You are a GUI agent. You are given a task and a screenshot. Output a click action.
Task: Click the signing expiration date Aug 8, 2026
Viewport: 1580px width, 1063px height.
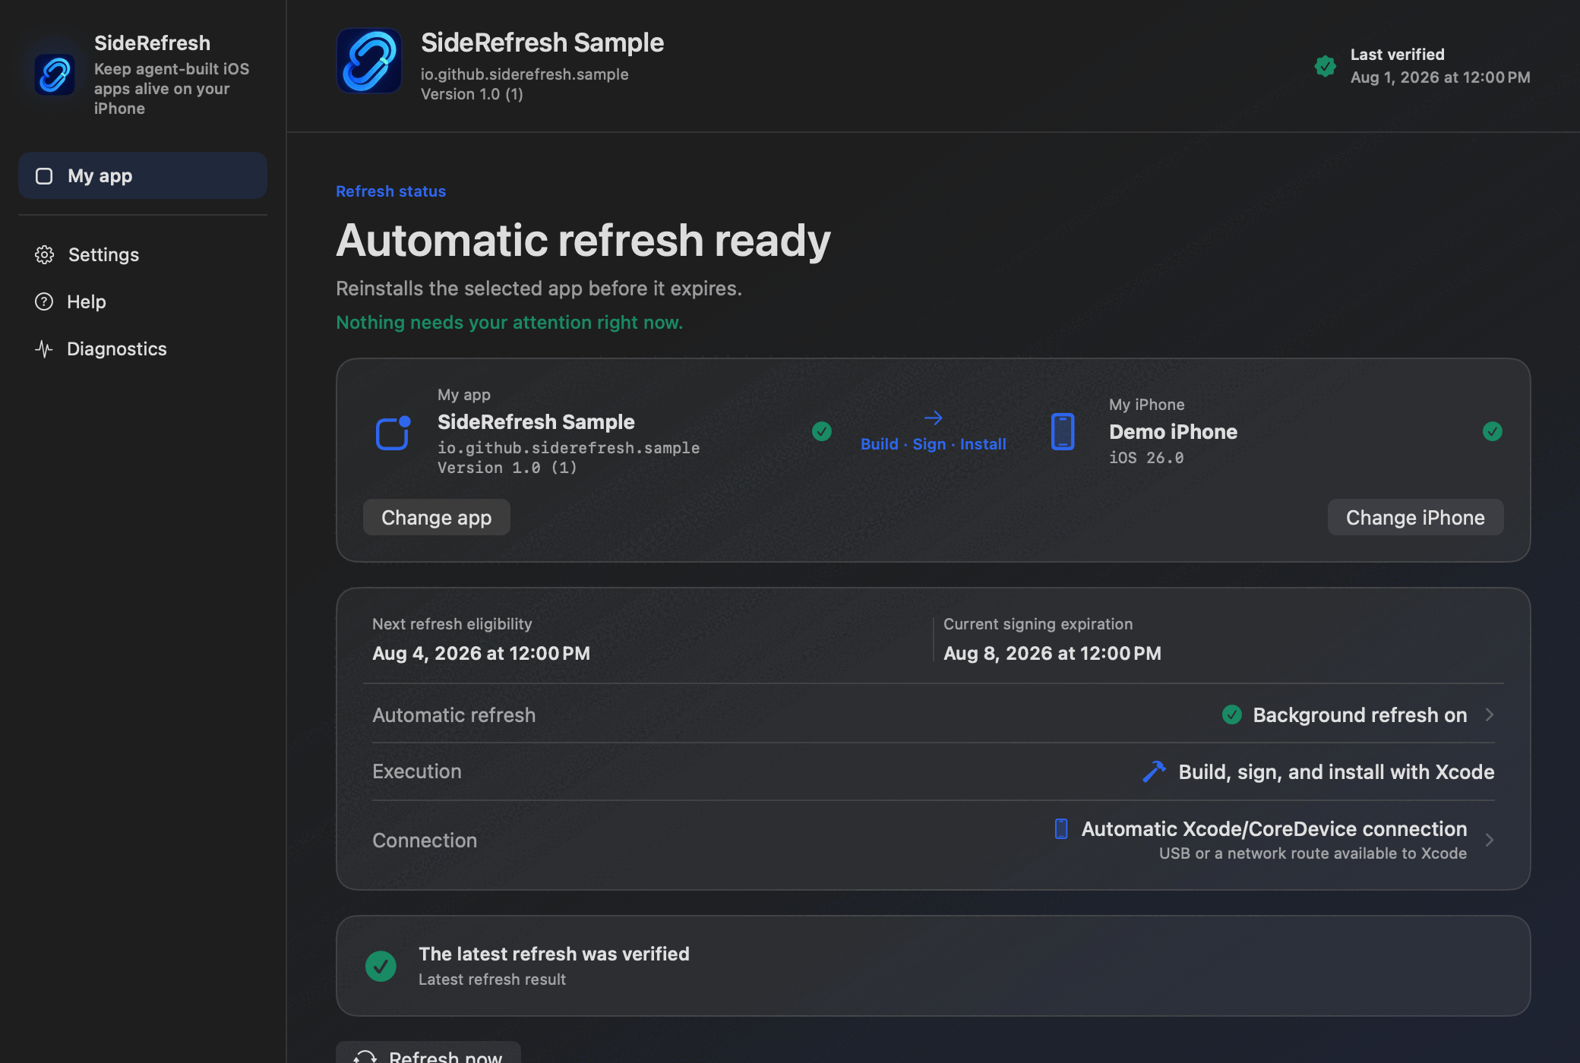(1052, 653)
